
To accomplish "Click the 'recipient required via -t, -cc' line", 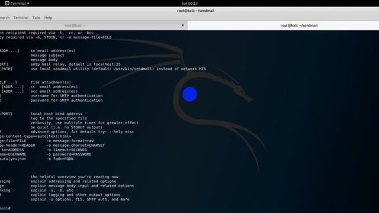I will (x=47, y=33).
